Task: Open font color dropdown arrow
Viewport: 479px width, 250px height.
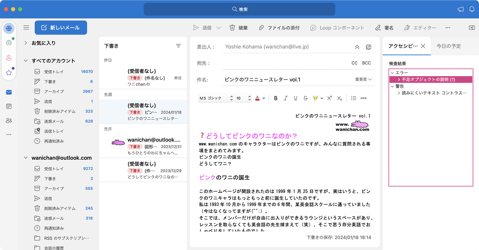Action: tap(264, 98)
